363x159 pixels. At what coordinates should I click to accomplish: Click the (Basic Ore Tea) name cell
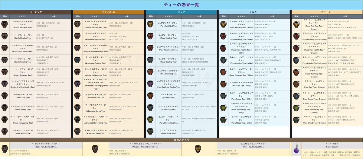click(x=23, y=96)
